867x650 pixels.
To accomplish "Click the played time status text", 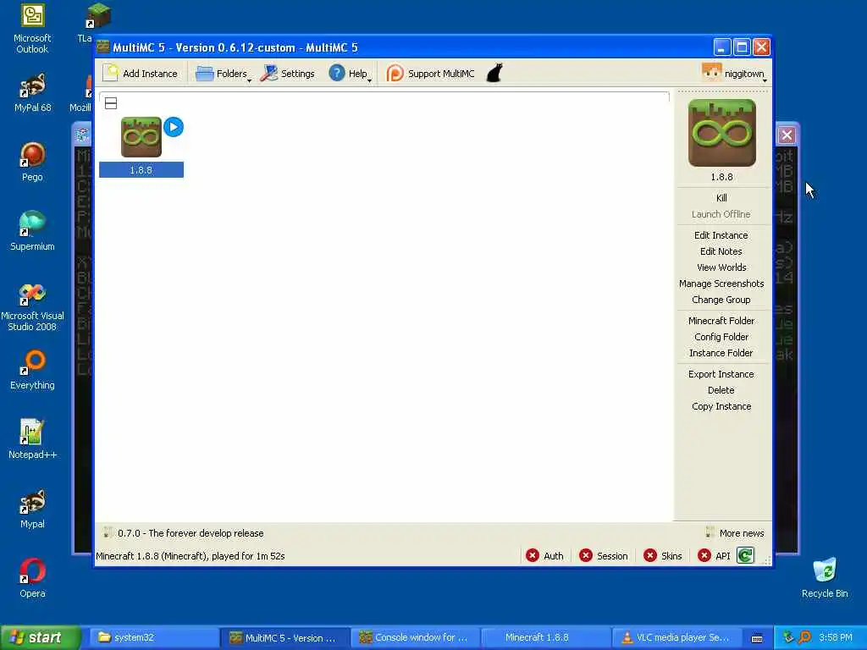I will click(x=191, y=555).
